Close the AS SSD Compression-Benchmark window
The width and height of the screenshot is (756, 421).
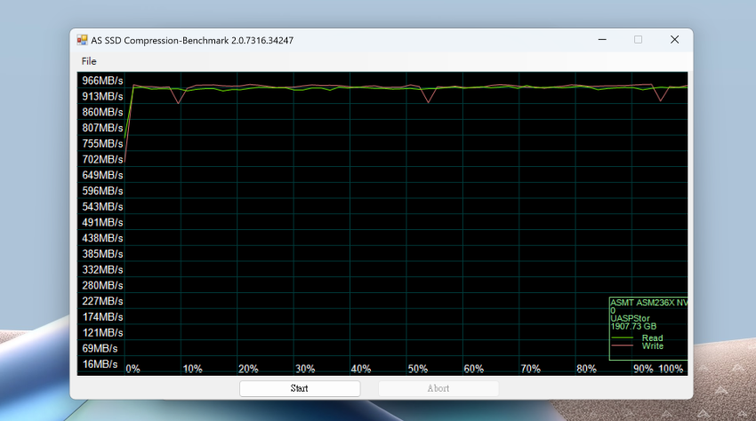tap(674, 39)
